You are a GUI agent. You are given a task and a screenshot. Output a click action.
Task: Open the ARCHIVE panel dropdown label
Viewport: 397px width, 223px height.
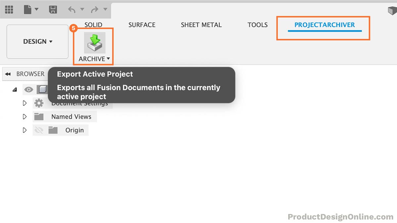pos(94,59)
